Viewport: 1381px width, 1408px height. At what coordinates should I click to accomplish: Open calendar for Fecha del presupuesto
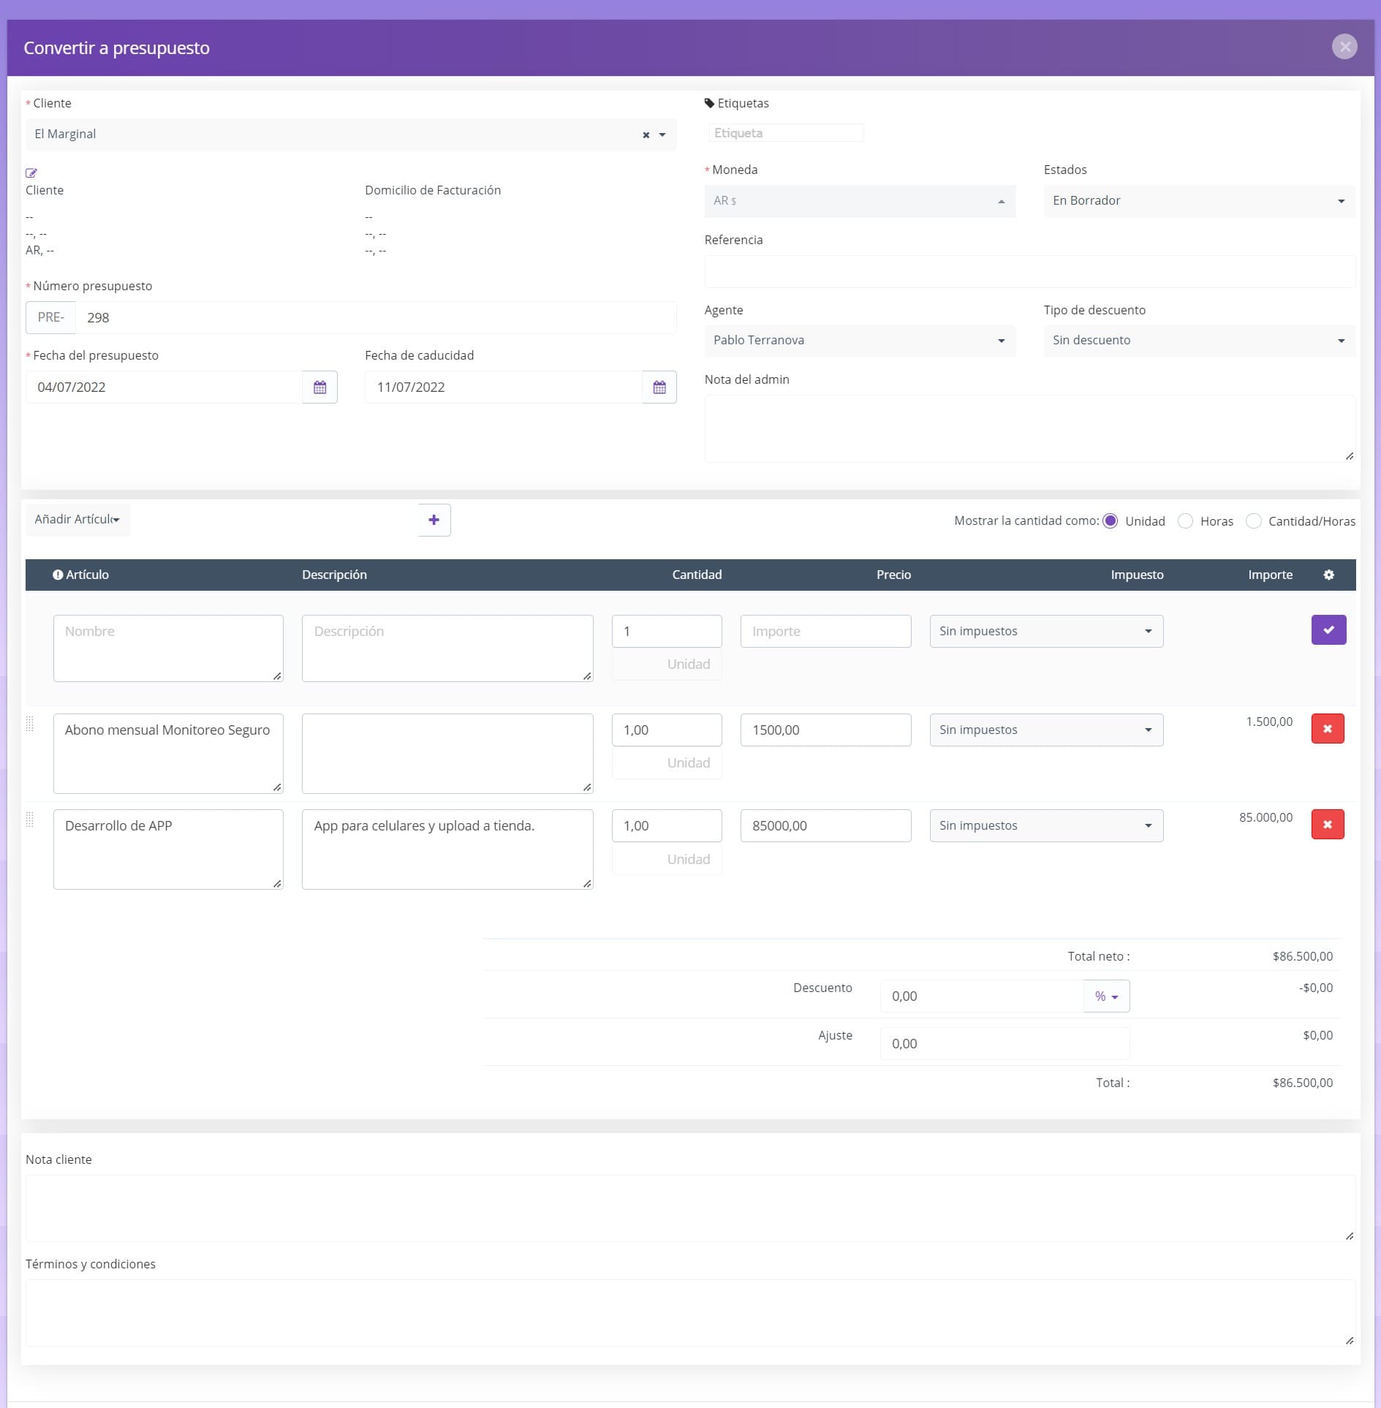coord(319,387)
